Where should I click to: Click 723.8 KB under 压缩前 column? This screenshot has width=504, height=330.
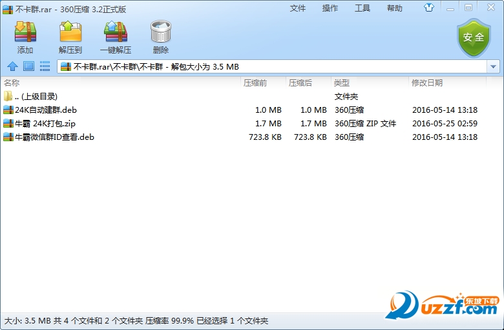click(x=265, y=137)
